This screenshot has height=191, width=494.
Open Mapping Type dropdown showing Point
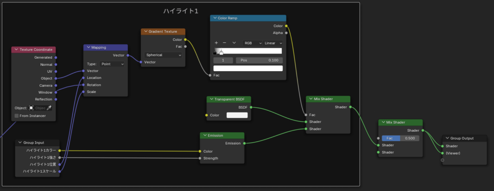pos(112,64)
